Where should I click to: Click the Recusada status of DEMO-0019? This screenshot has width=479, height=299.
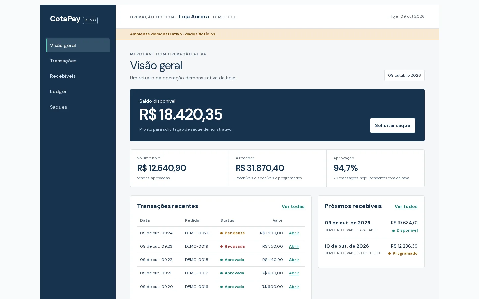click(233, 246)
